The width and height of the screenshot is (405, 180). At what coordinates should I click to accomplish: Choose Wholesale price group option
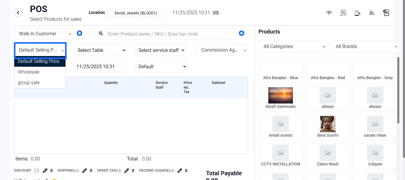40,72
